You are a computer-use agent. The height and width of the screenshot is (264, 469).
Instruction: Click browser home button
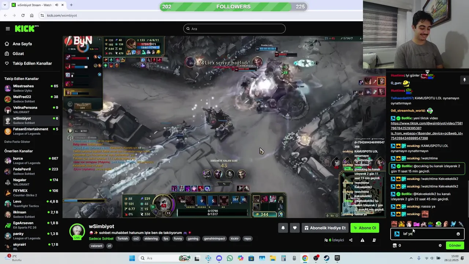32,15
